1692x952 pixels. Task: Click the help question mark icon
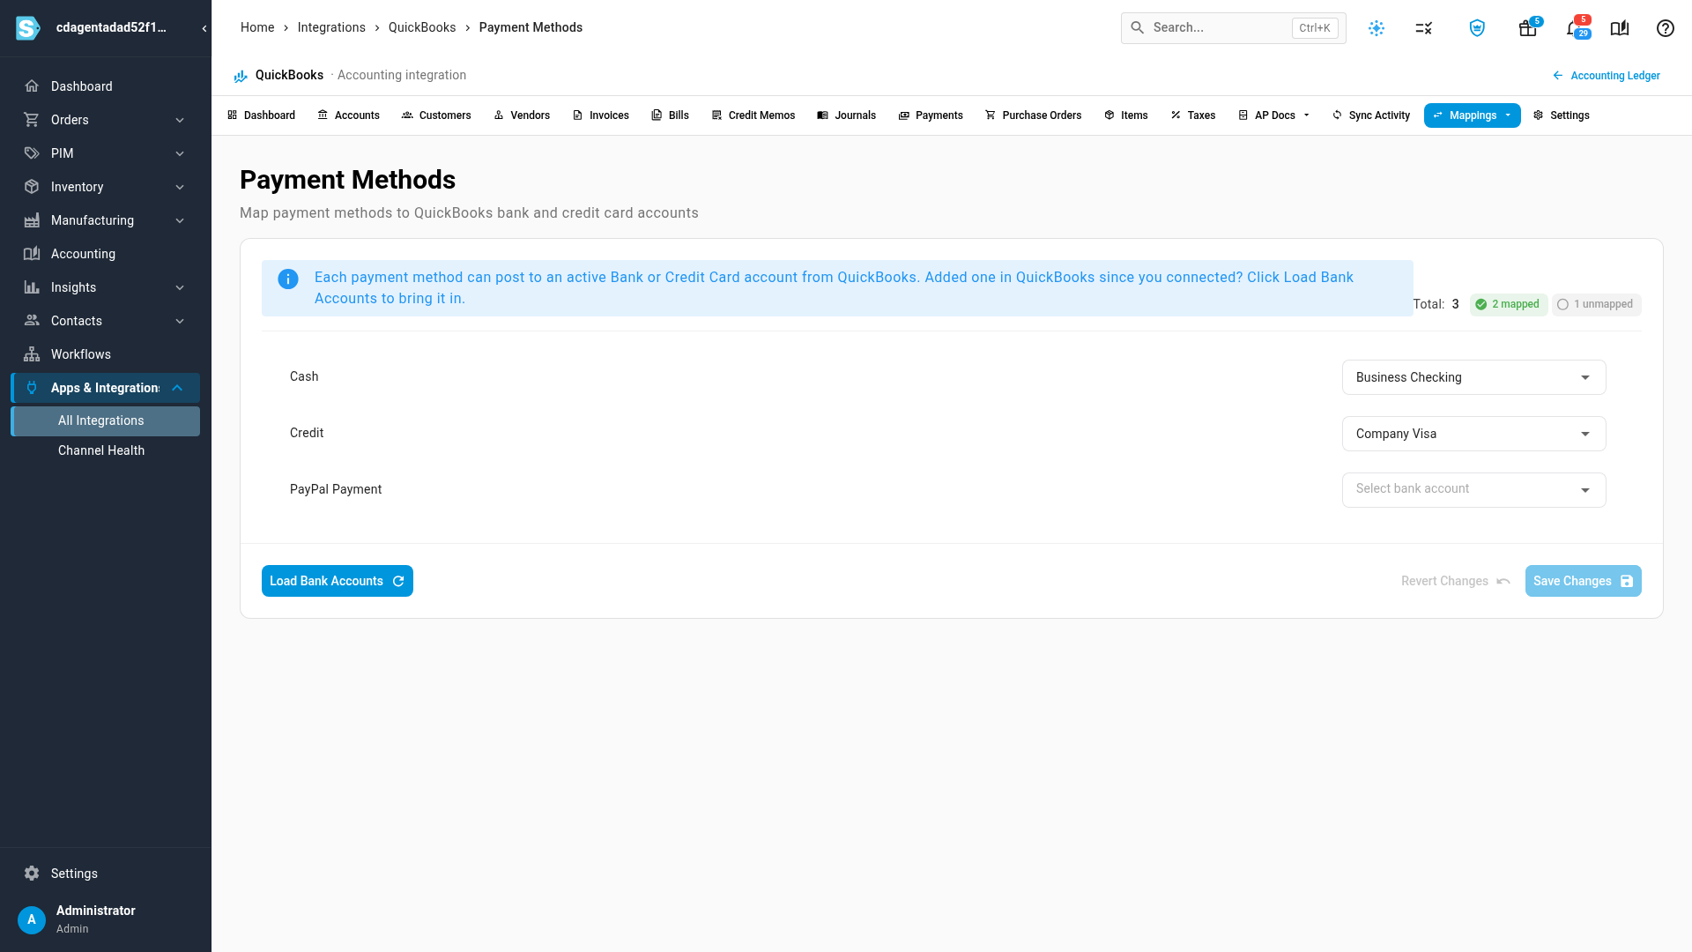[x=1666, y=28]
